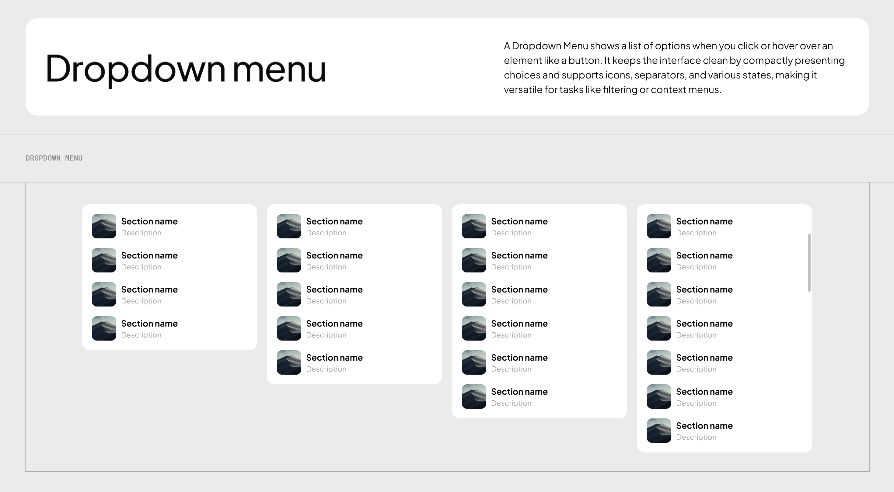Click the thumbnail icon of the fifth item in second panel

(x=288, y=362)
